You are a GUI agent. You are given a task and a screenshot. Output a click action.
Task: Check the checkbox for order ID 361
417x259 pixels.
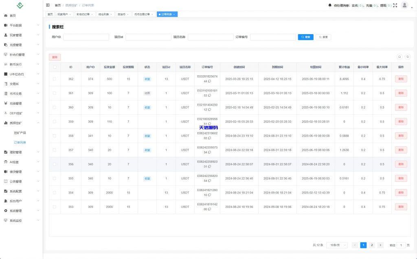55,93
